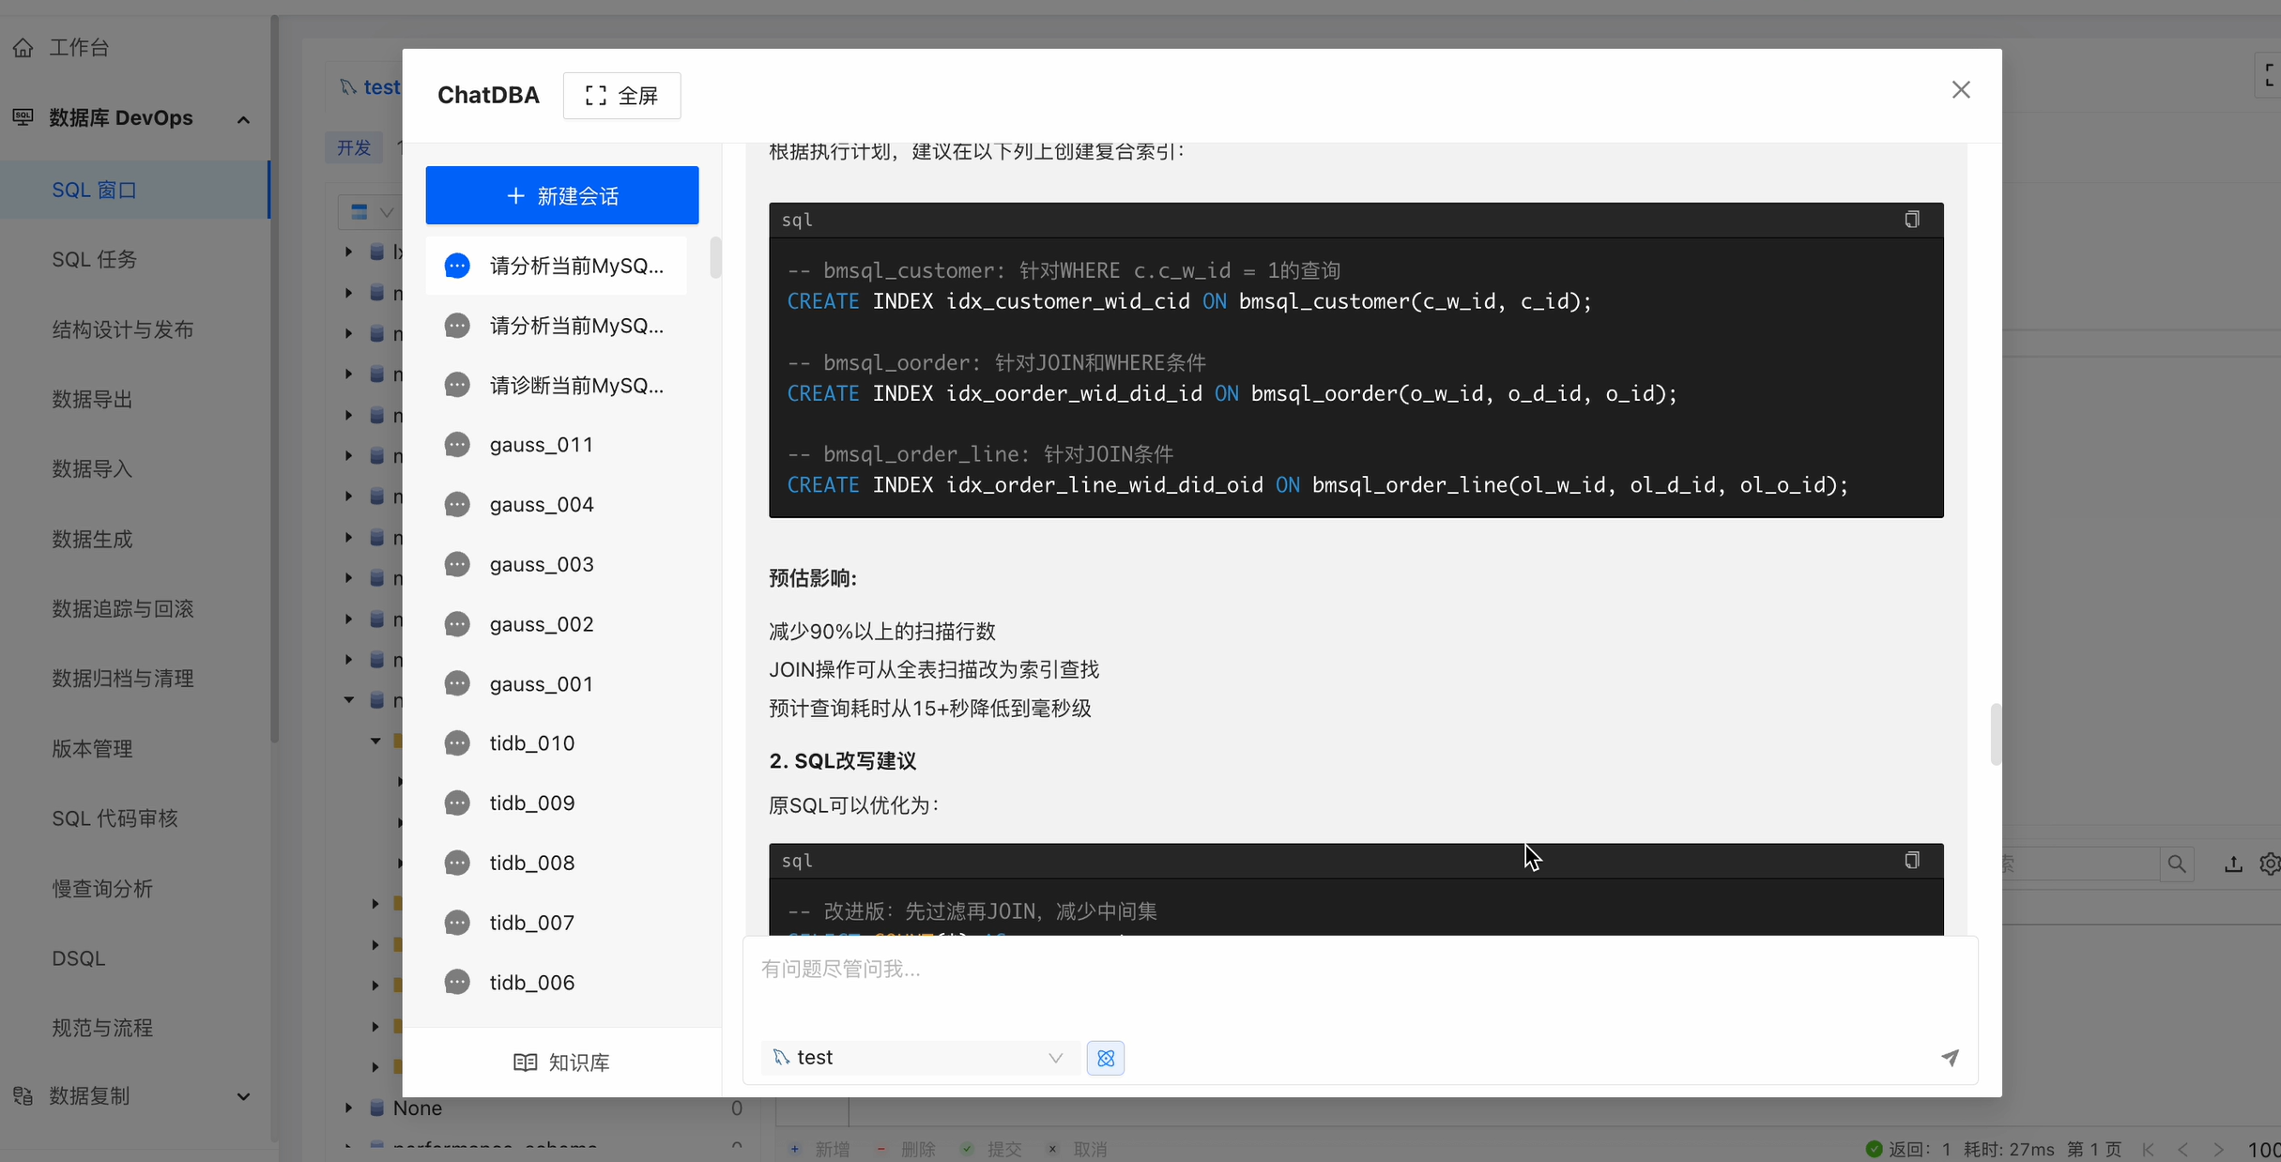Screen dimensions: 2281x1162
Task: Click the chat icon beside tidb_009
Action: 457,803
